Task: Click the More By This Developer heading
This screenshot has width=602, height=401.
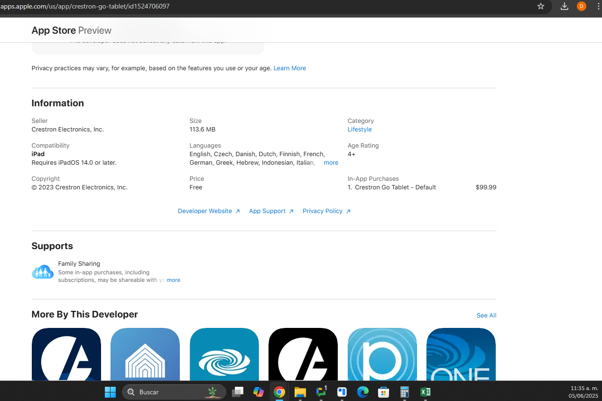Action: pyautogui.click(x=85, y=315)
